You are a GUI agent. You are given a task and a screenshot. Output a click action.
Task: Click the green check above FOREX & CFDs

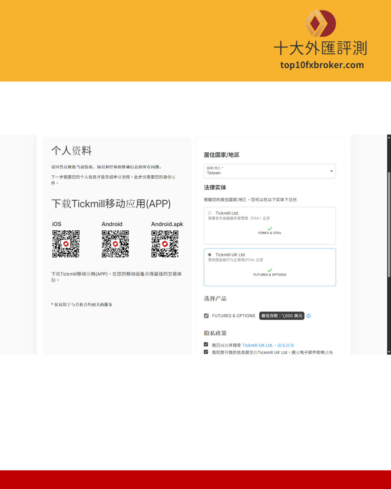pos(270,229)
